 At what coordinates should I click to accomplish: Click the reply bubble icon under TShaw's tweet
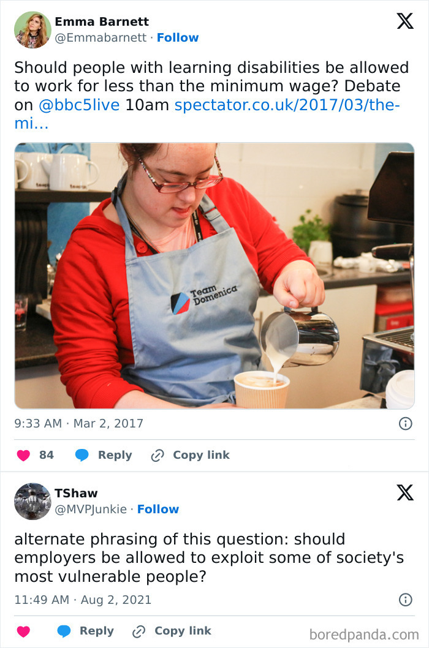[x=64, y=631]
